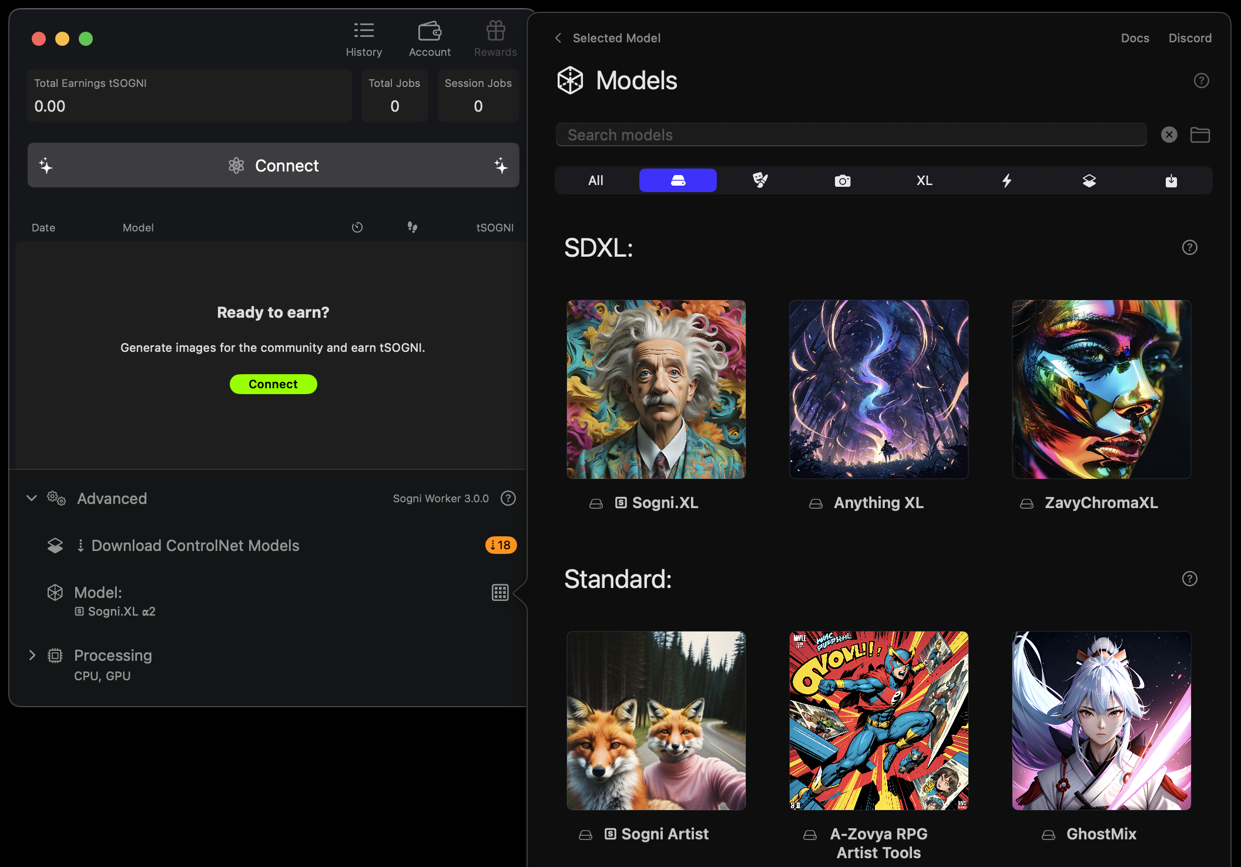The width and height of the screenshot is (1241, 867).
Task: Toggle the theater masks filter
Action: tap(760, 181)
